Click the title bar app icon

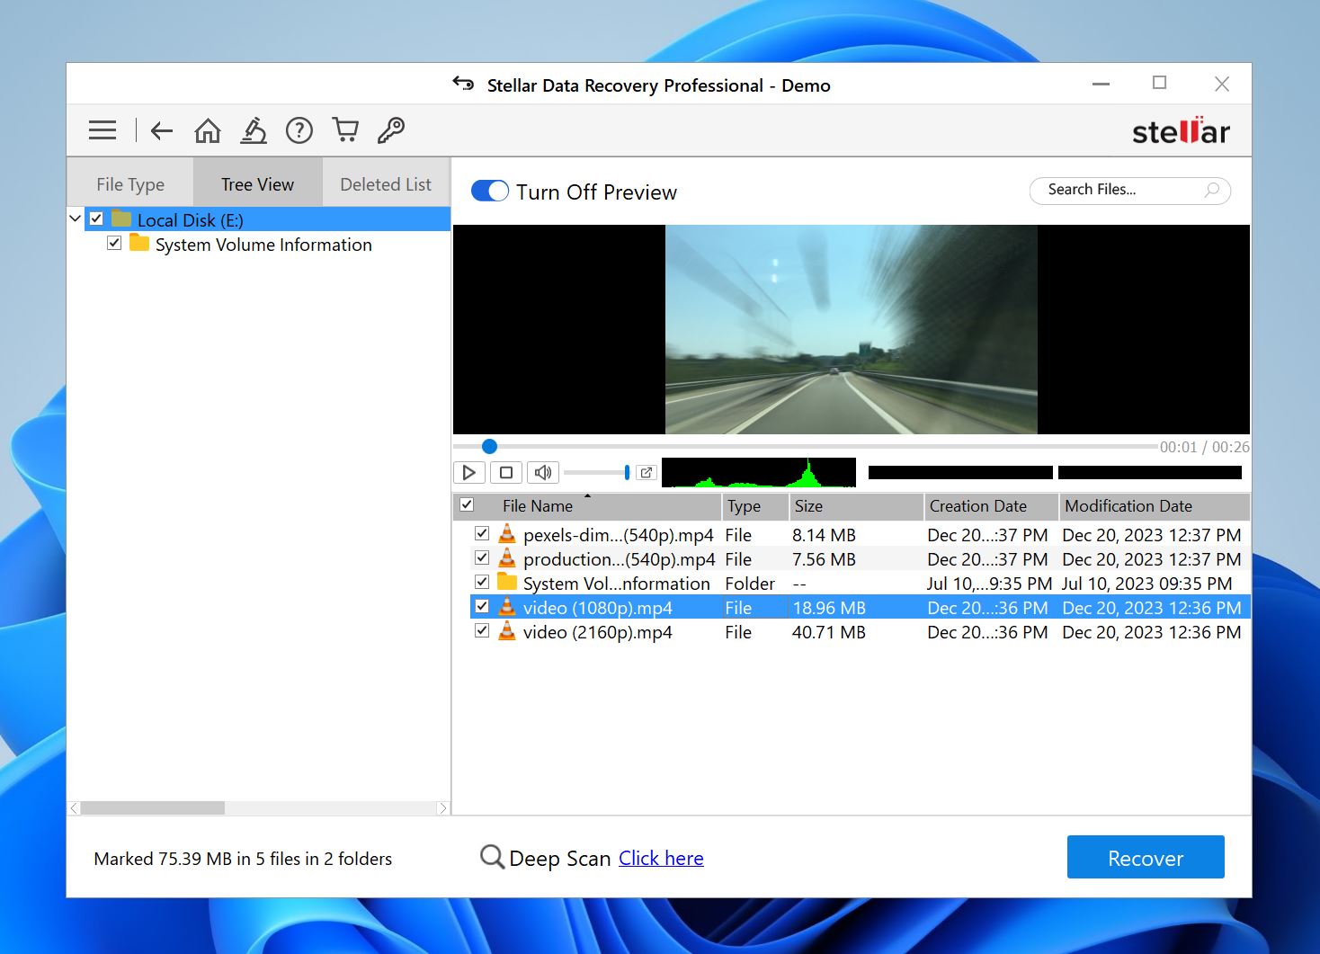pos(463,84)
